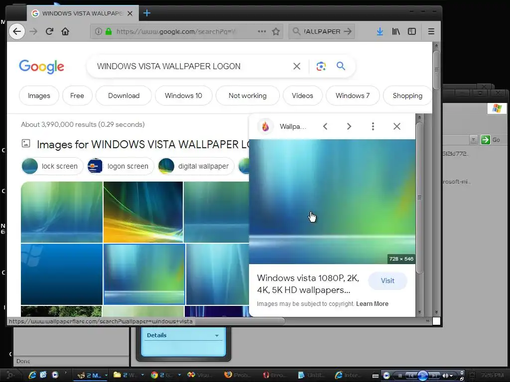Image resolution: width=510 pixels, height=382 pixels.
Task: Click the main page vertical scrollbar
Action: (436, 70)
